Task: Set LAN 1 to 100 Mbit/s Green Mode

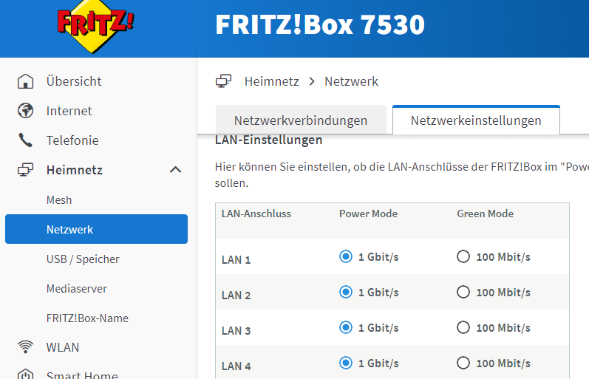Action: pos(463,256)
